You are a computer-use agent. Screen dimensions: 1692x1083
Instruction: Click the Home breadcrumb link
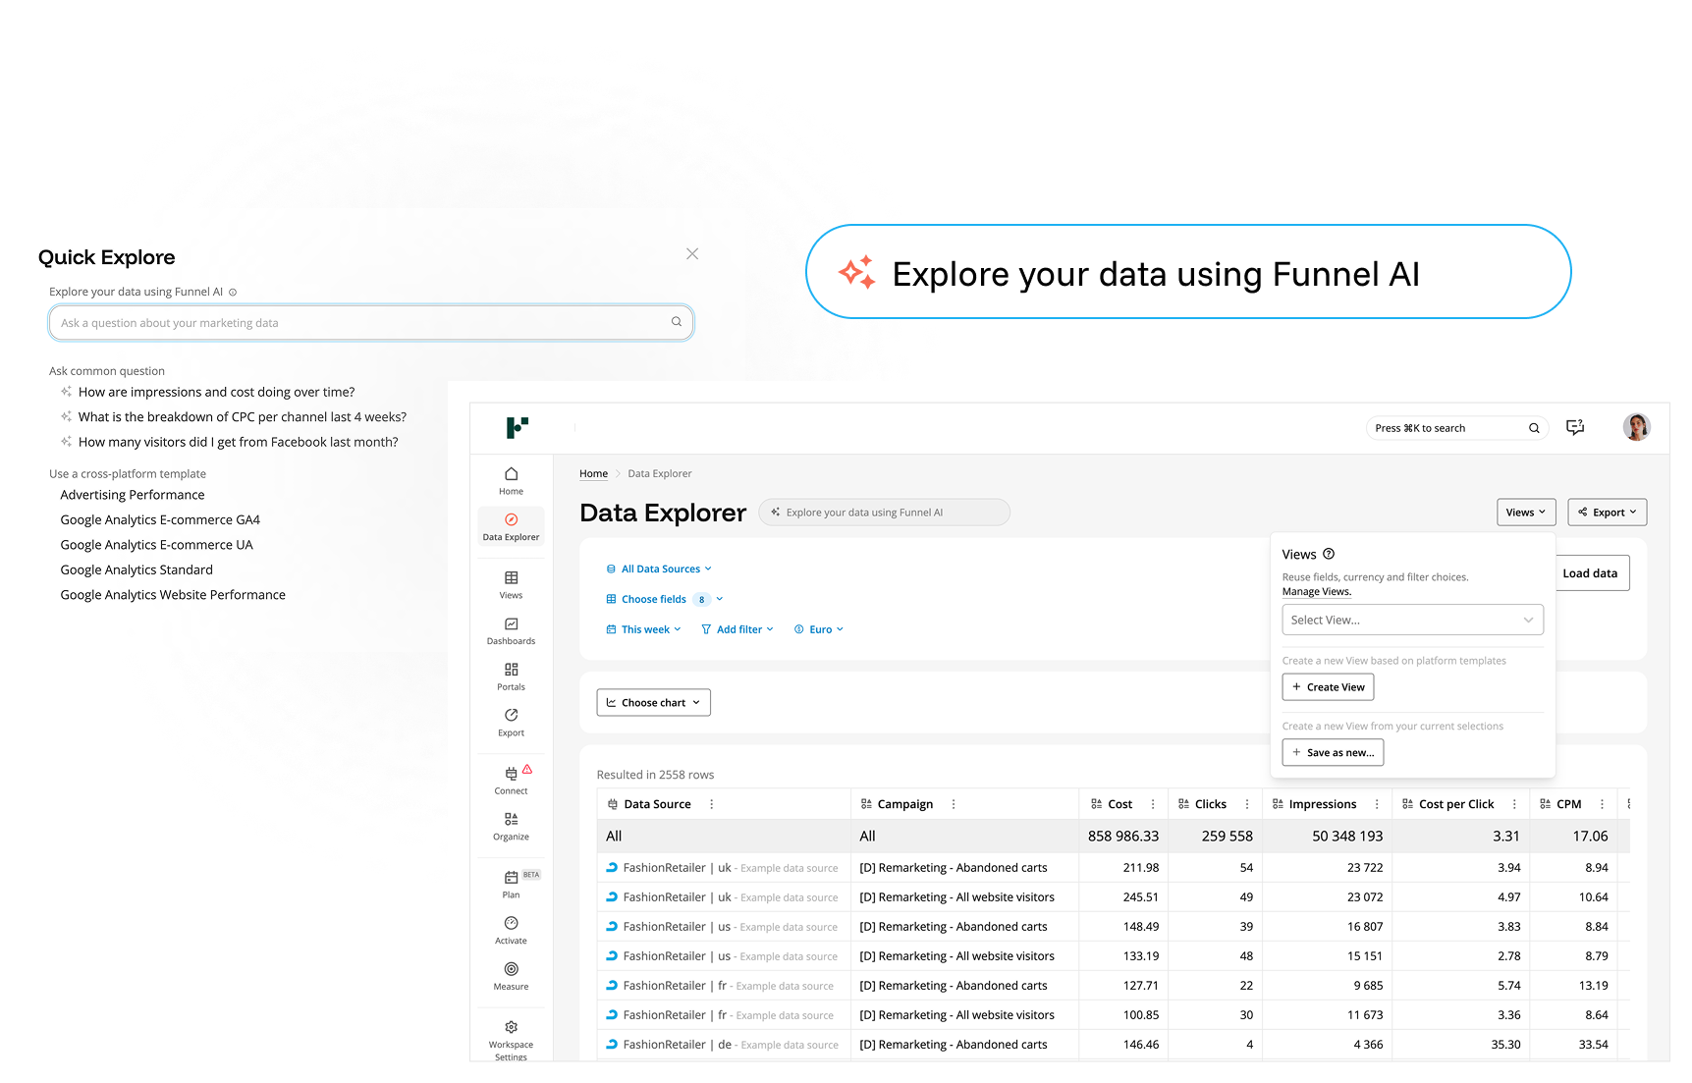[593, 473]
